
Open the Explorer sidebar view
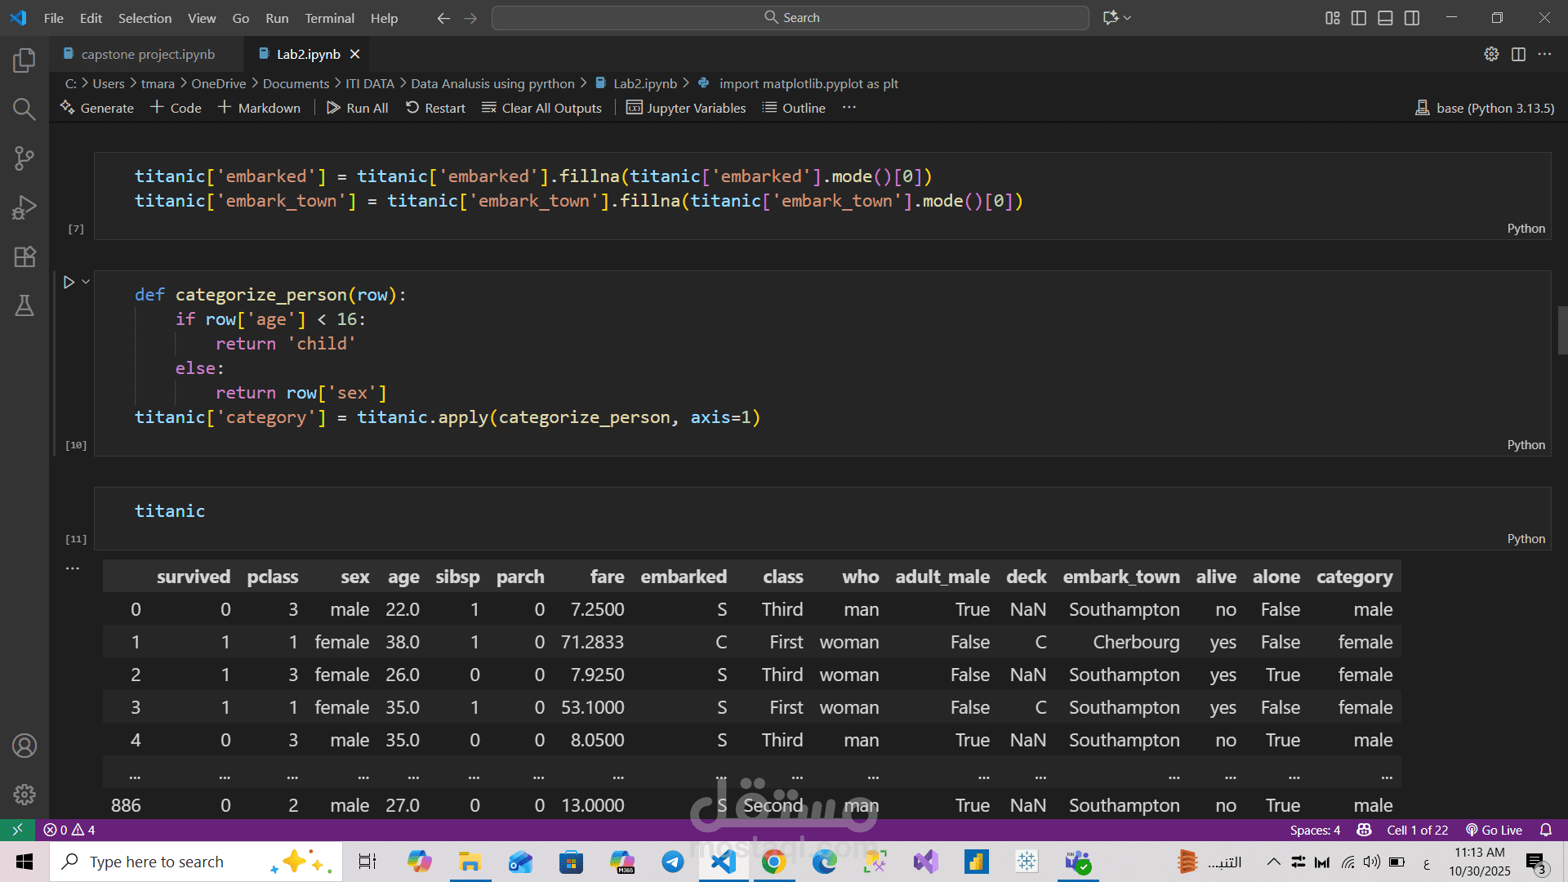[24, 60]
